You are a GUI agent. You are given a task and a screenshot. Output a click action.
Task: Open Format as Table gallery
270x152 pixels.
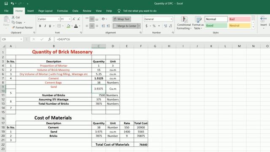(x=198, y=23)
